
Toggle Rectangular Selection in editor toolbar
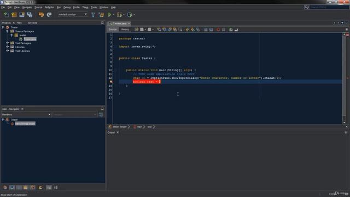(180, 30)
